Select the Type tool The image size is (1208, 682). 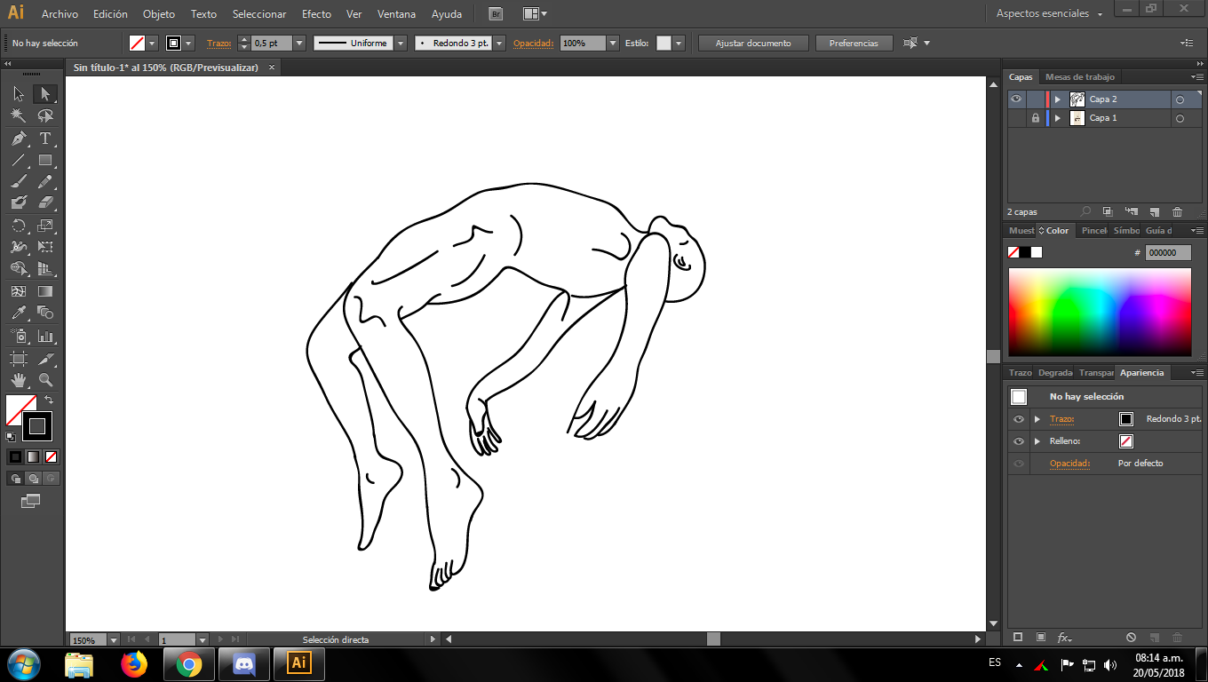[x=45, y=139]
